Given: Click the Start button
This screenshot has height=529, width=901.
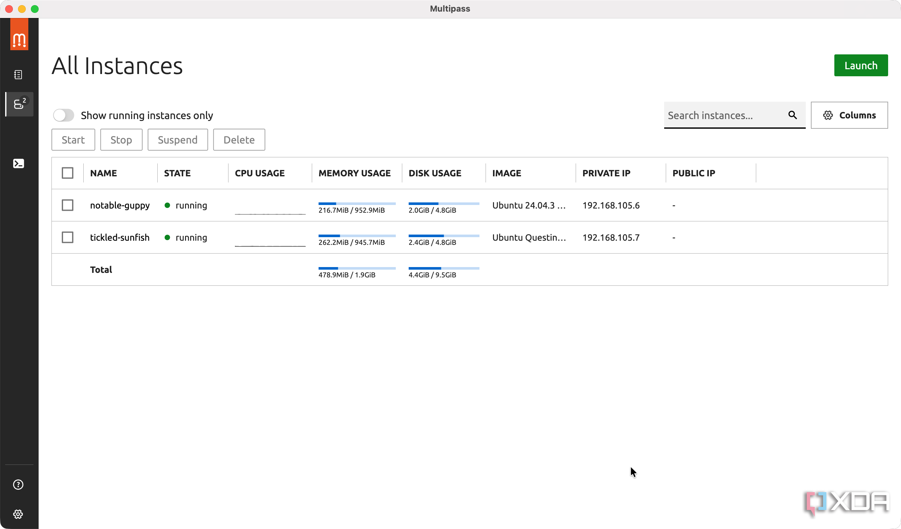Looking at the screenshot, I should click(x=73, y=140).
